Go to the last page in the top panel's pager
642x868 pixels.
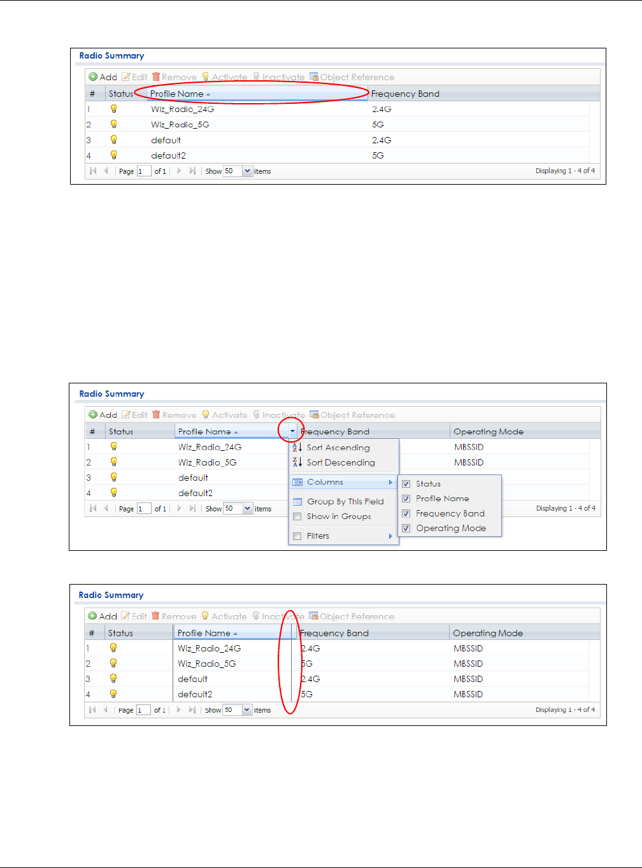tap(192, 171)
